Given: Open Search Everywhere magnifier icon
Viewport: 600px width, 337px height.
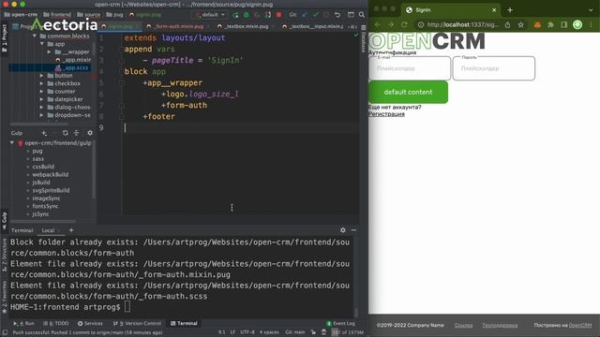Looking at the screenshot, I should point(362,15).
